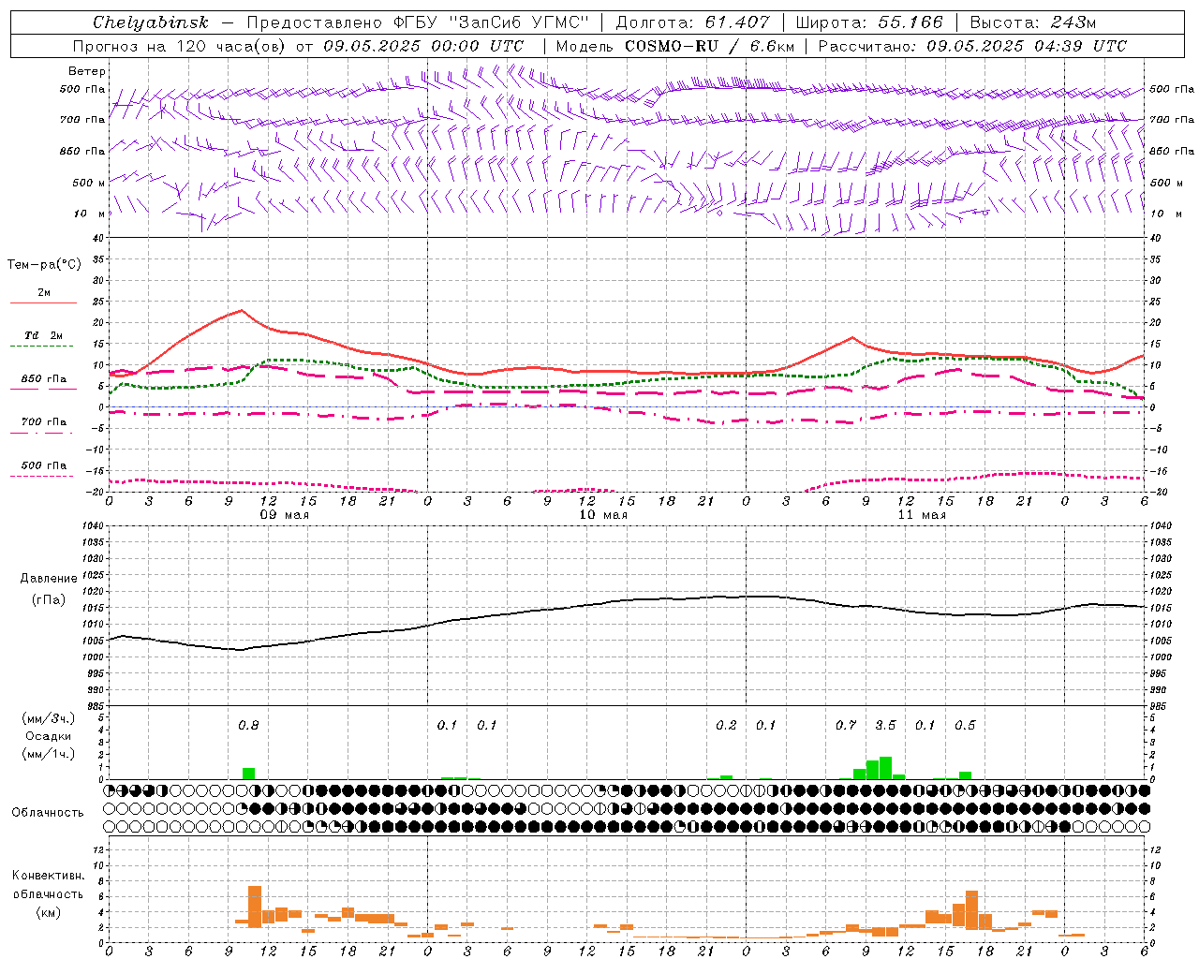Viewport: 1199px width, 959px height.
Task: Click the red 2м legend line sample
Action: [44, 302]
